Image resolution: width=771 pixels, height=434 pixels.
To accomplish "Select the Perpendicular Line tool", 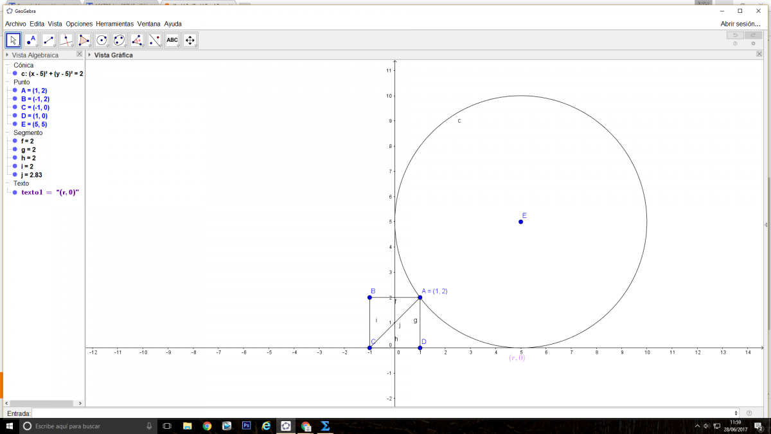I will click(x=66, y=41).
